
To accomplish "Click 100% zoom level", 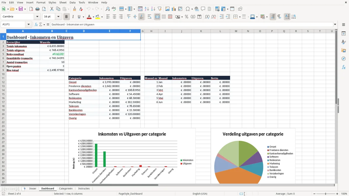I will point(344,194).
